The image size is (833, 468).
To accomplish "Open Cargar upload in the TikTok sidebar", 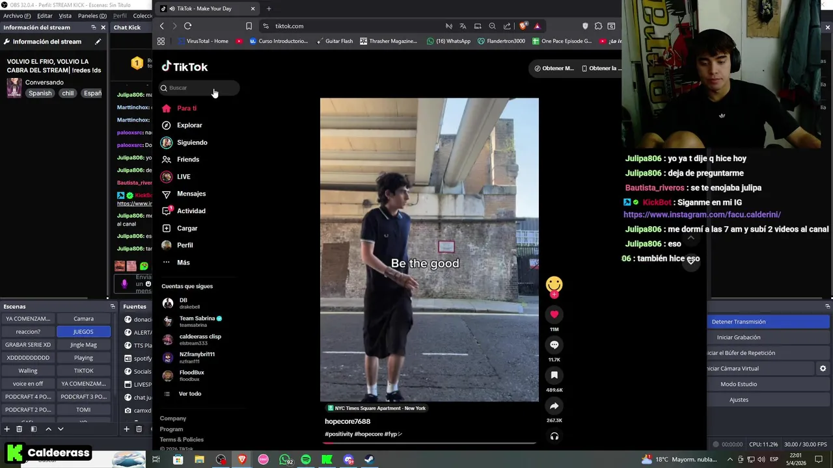I will click(187, 228).
